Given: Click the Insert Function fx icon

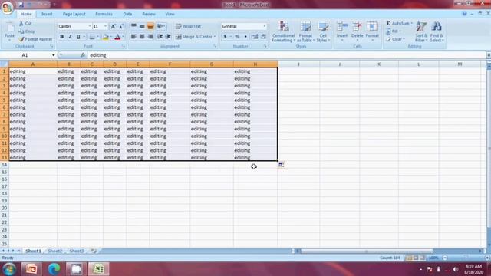Looking at the screenshot, I should click(83, 55).
